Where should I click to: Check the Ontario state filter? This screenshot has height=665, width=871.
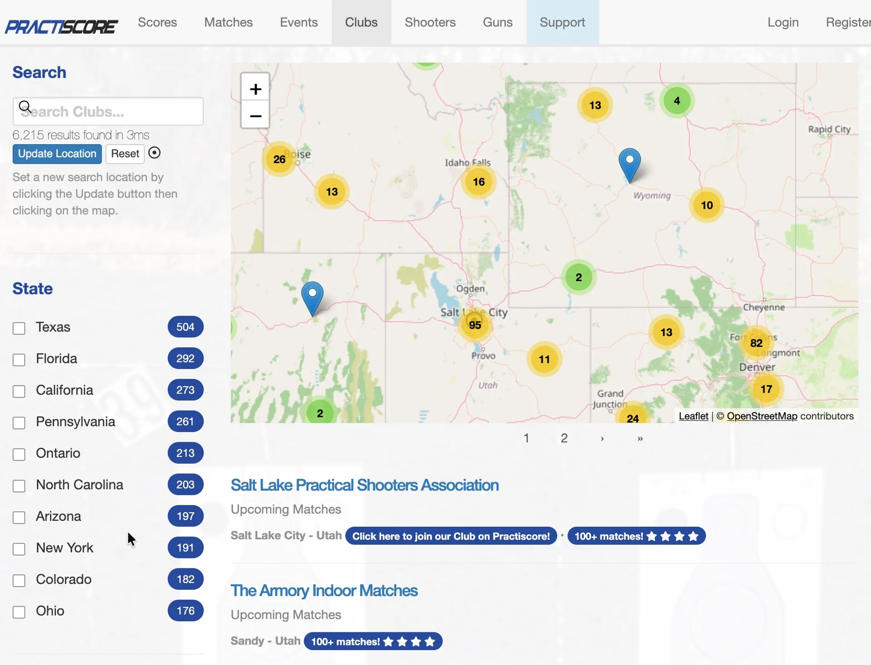(19, 454)
